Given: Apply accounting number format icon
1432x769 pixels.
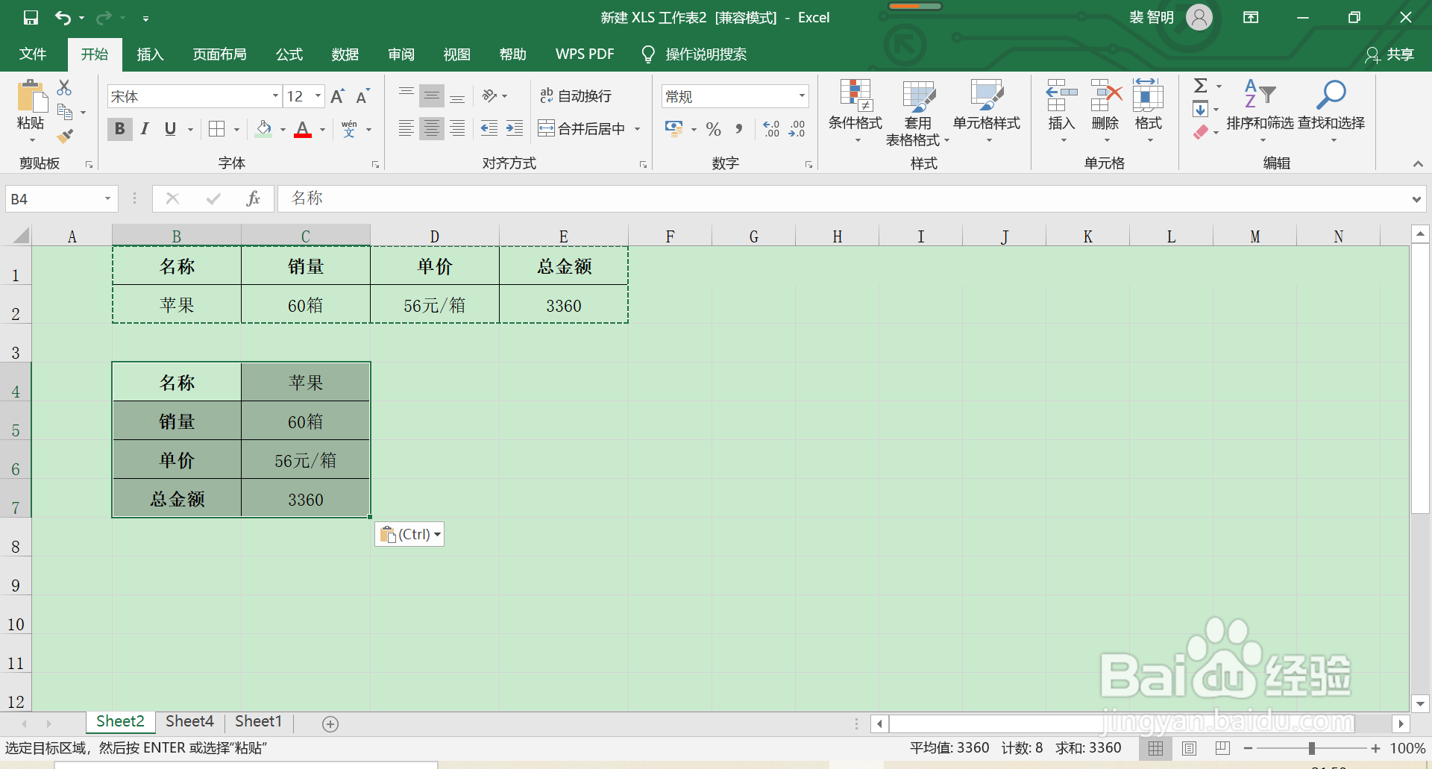Looking at the screenshot, I should [674, 129].
